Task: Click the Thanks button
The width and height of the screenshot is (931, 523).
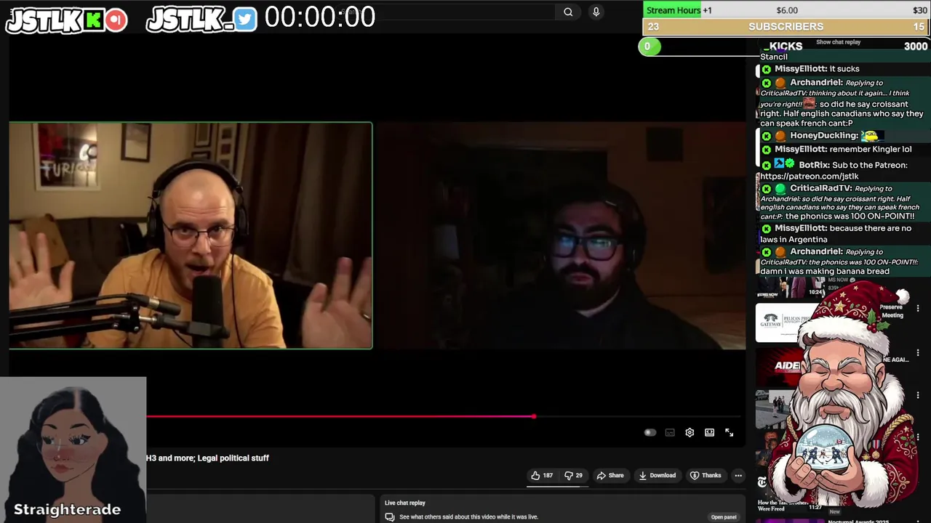Action: point(706,475)
